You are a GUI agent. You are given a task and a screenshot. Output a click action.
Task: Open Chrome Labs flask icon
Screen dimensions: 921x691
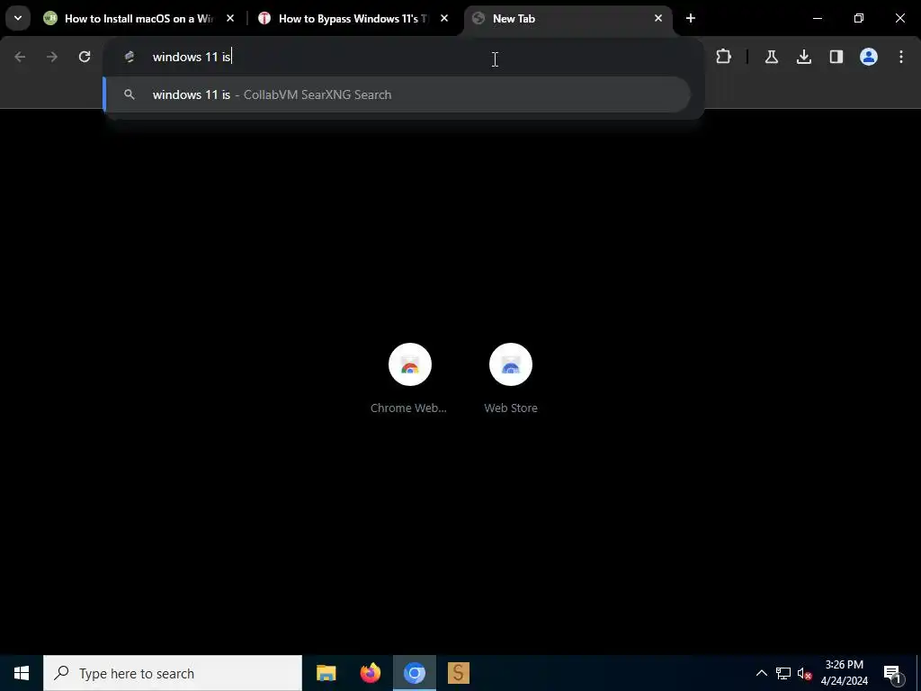tap(771, 57)
